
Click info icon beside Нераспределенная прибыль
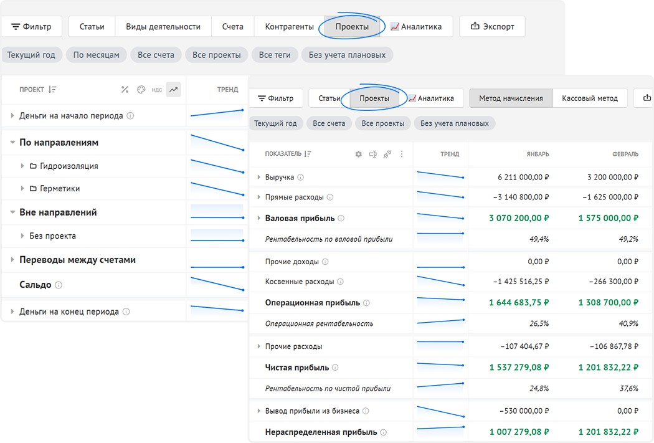tap(383, 432)
